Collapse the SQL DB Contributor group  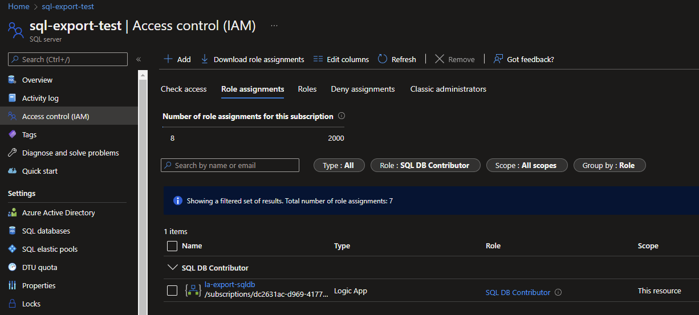click(x=172, y=267)
